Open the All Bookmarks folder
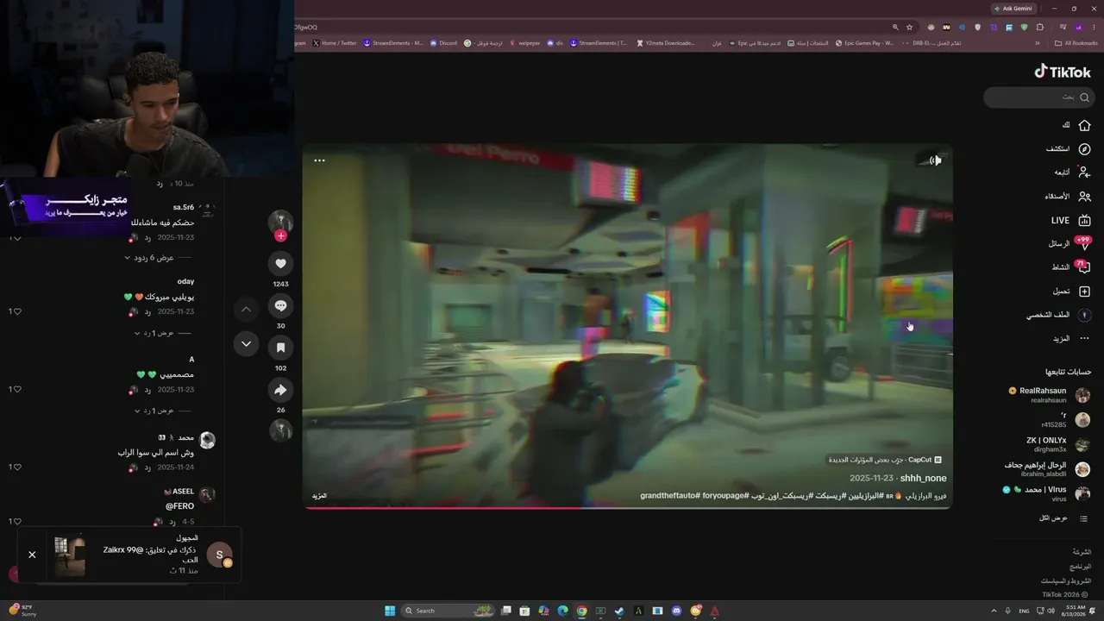The width and height of the screenshot is (1104, 621). coord(1076,43)
